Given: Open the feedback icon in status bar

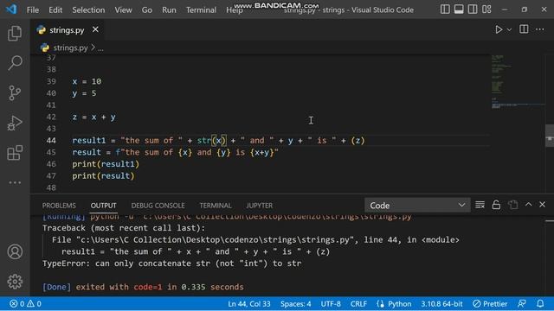Looking at the screenshot, I should point(521,303).
